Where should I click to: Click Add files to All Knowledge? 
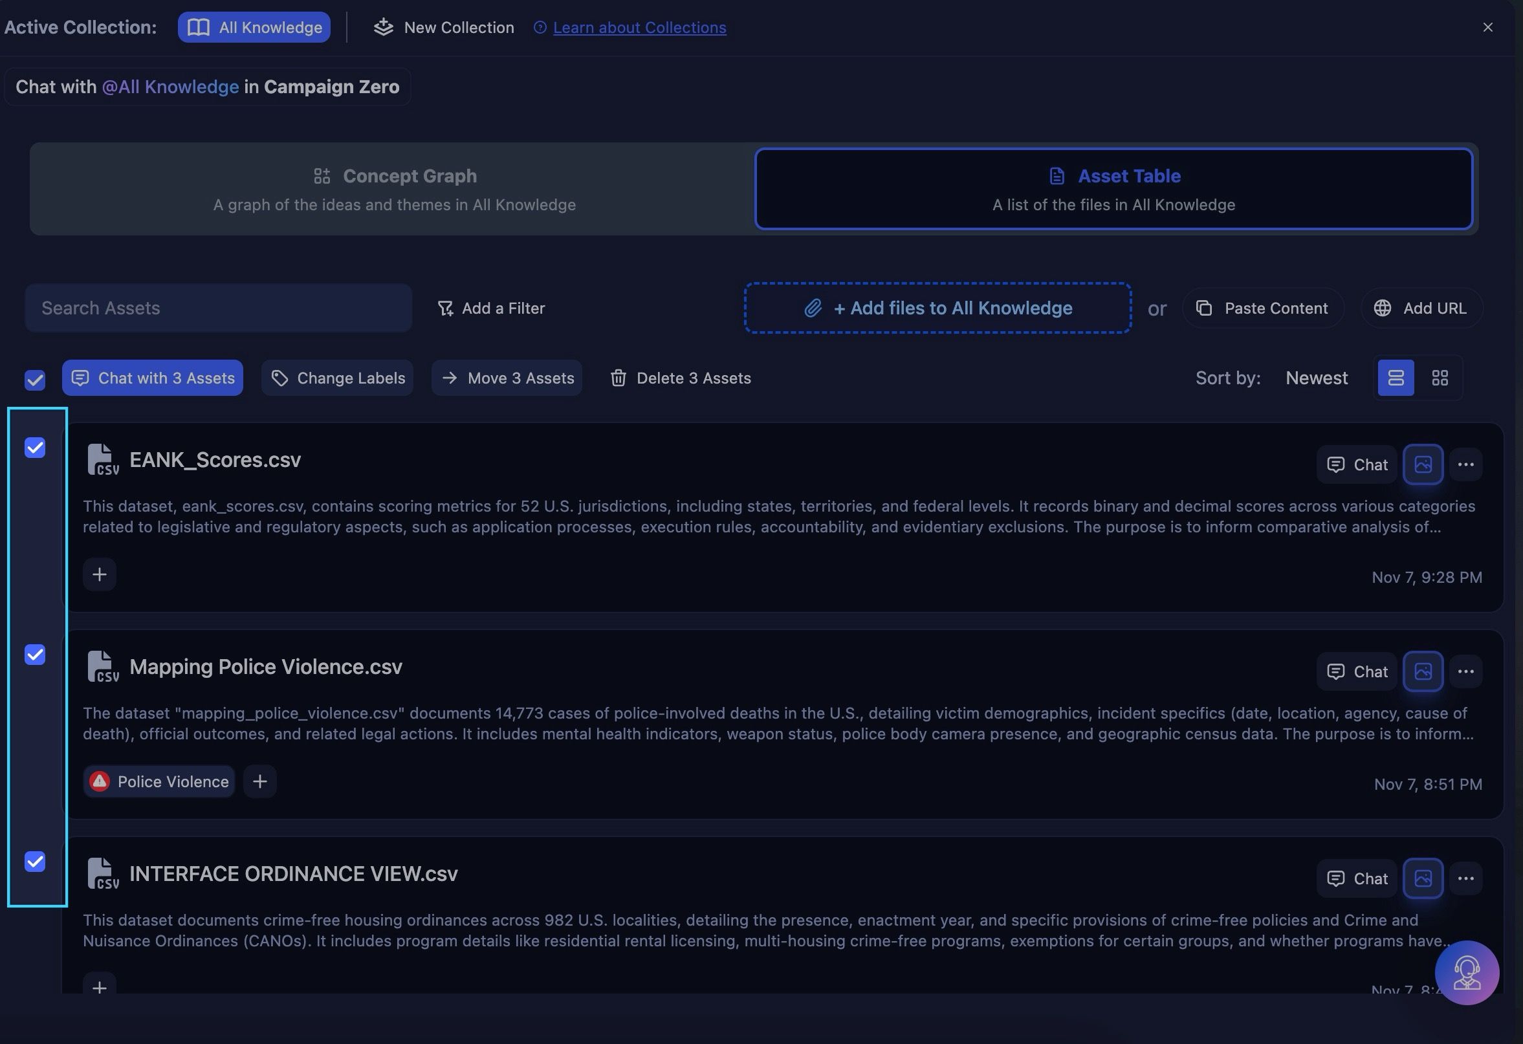[x=937, y=308]
